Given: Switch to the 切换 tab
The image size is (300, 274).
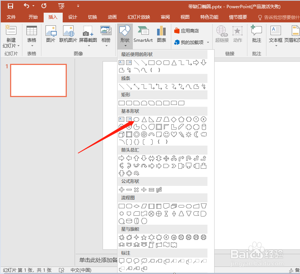Looking at the screenshot, I should [93, 17].
